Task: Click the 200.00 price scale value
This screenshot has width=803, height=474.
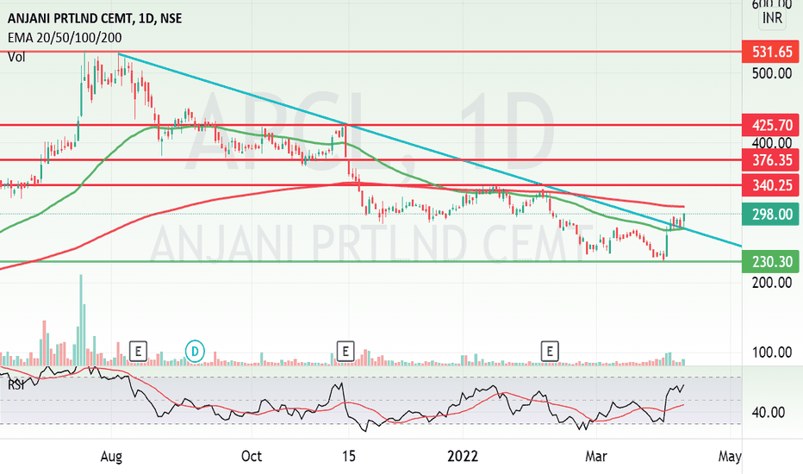Action: tap(772, 283)
